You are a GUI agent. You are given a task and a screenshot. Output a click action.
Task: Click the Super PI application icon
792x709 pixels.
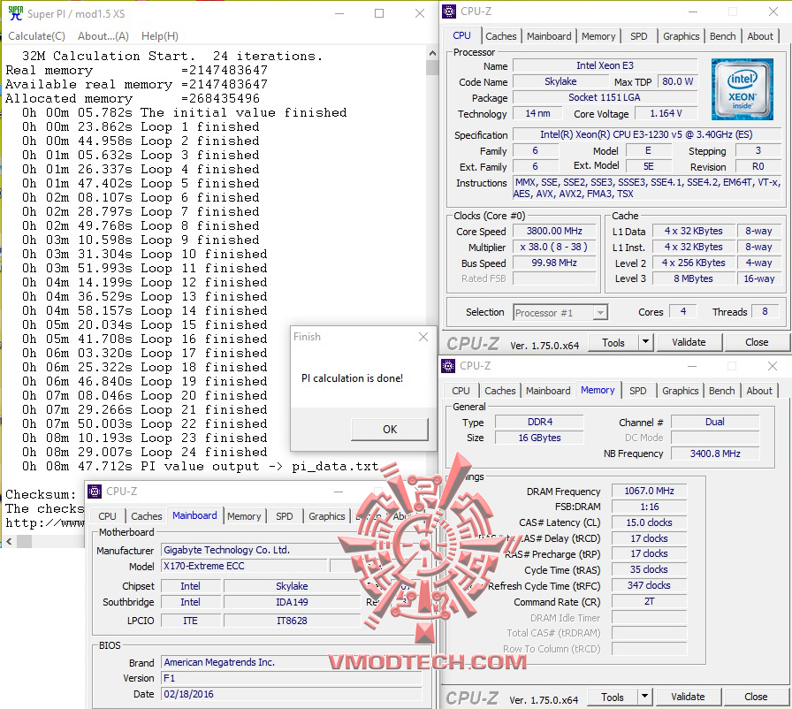click(x=16, y=13)
